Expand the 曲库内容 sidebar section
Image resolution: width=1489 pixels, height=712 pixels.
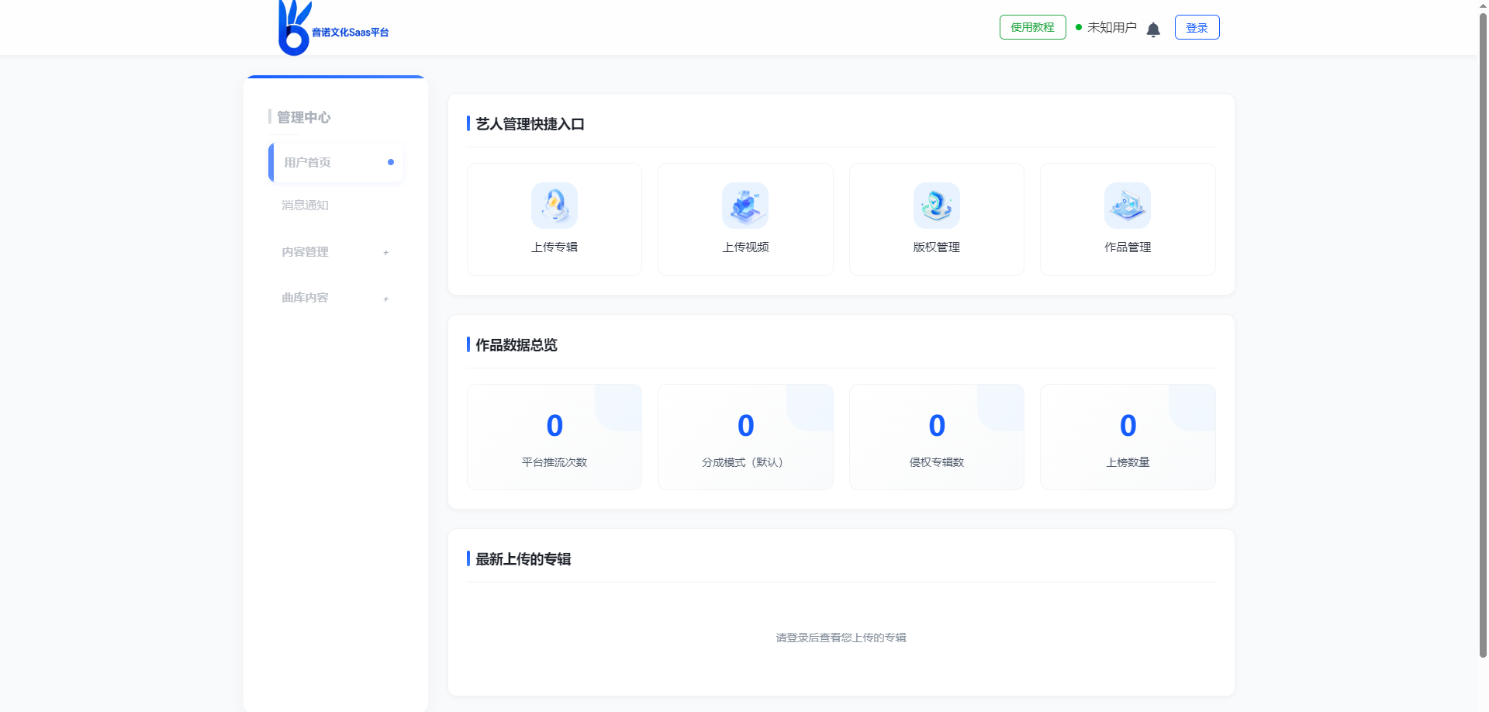(x=335, y=298)
